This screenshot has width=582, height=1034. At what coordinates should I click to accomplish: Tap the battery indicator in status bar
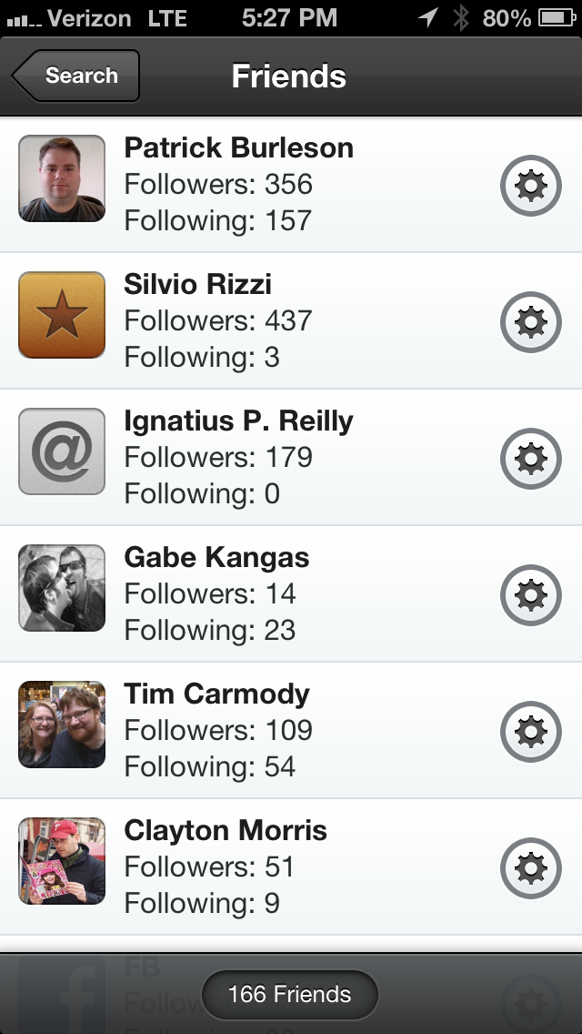[557, 18]
